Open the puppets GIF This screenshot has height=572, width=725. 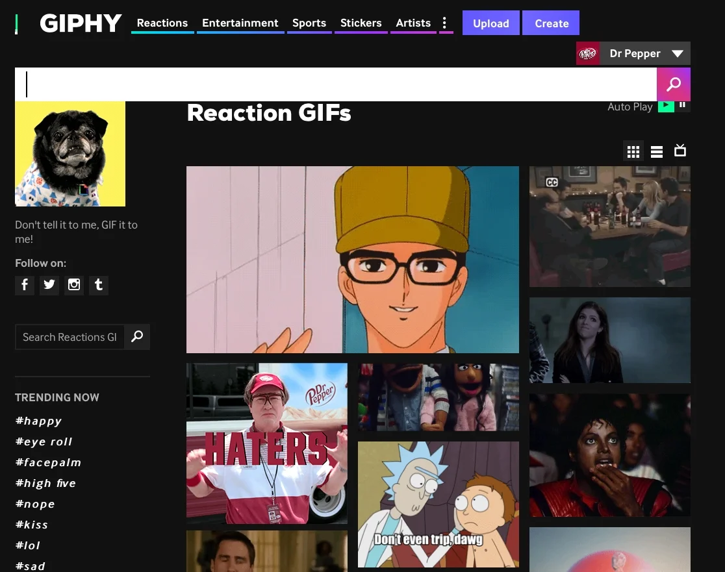tap(439, 397)
